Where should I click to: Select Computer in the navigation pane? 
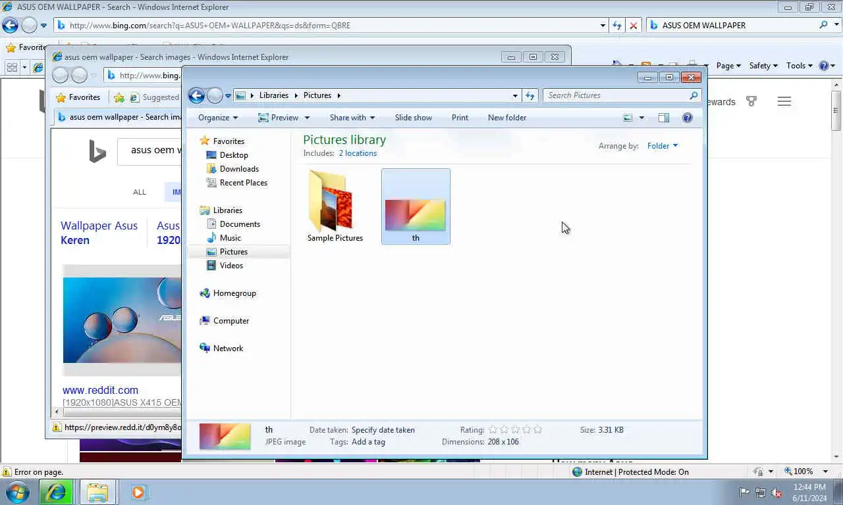coord(231,321)
